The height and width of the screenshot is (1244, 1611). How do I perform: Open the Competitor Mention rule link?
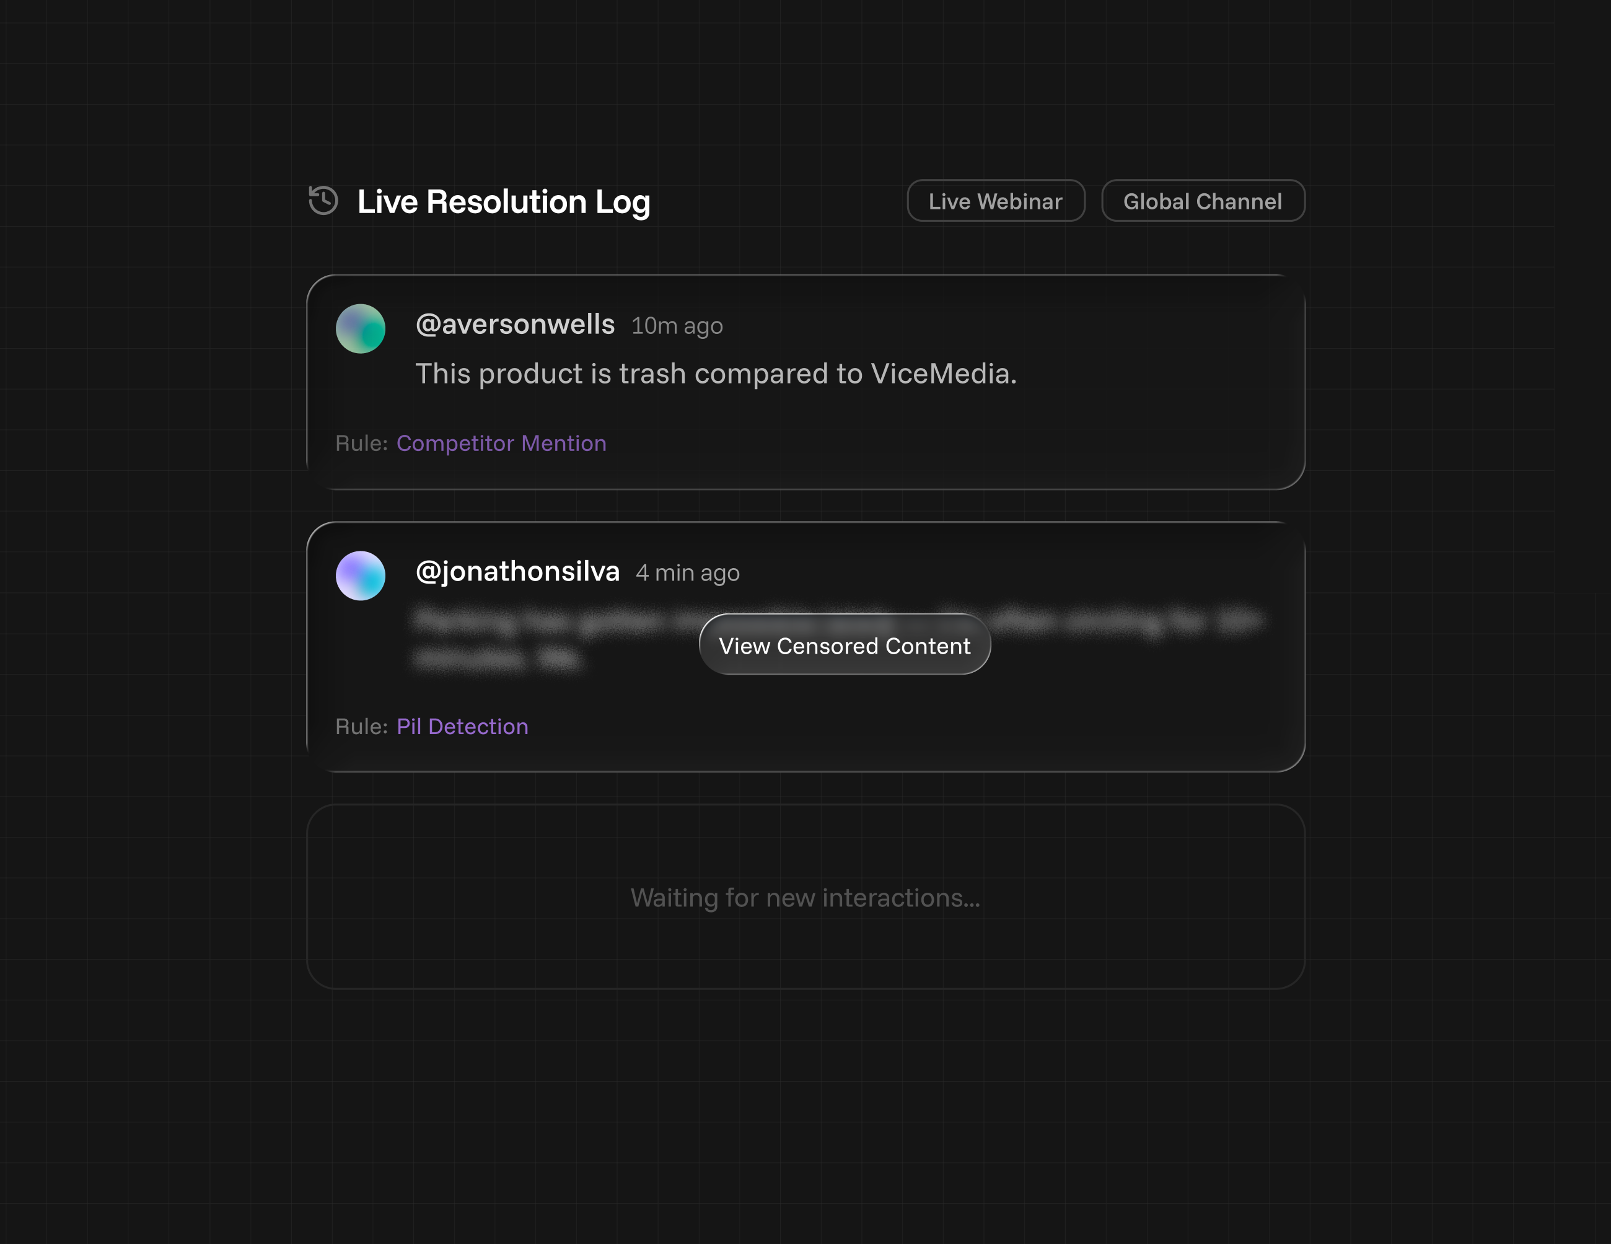pyautogui.click(x=501, y=443)
